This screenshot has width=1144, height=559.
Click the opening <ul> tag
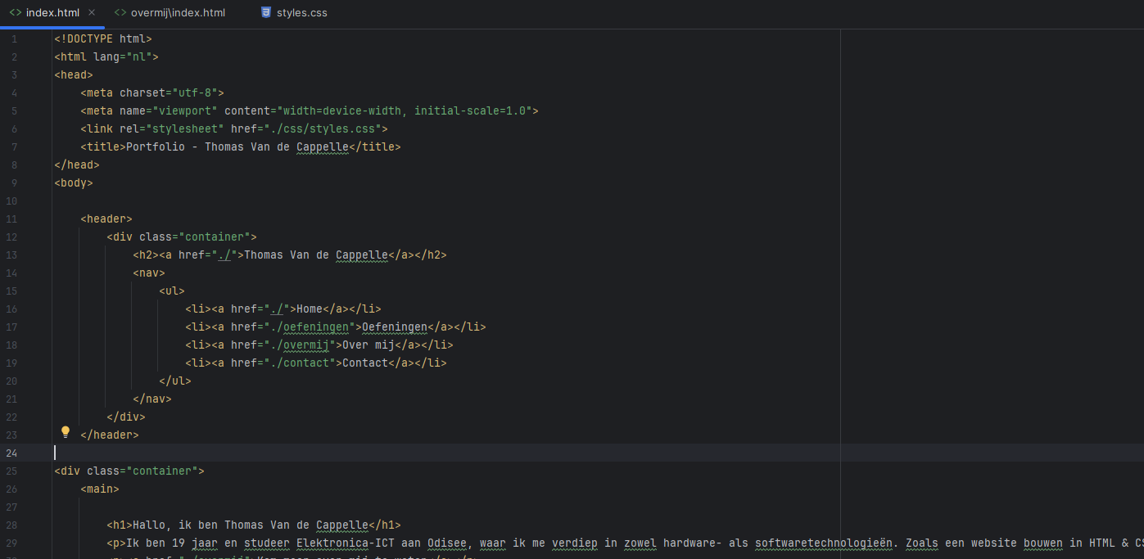(x=172, y=291)
